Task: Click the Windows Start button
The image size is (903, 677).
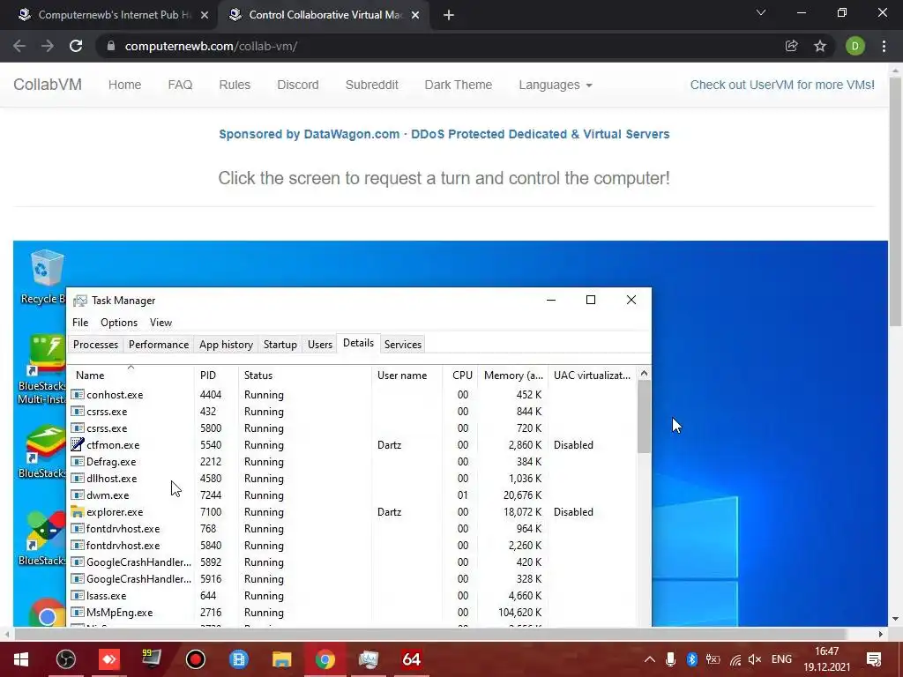Action: pyautogui.click(x=21, y=659)
